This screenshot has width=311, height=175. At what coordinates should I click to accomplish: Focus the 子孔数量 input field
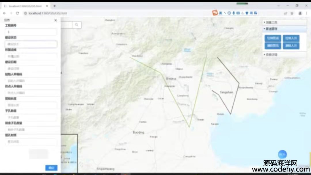click(x=31, y=117)
